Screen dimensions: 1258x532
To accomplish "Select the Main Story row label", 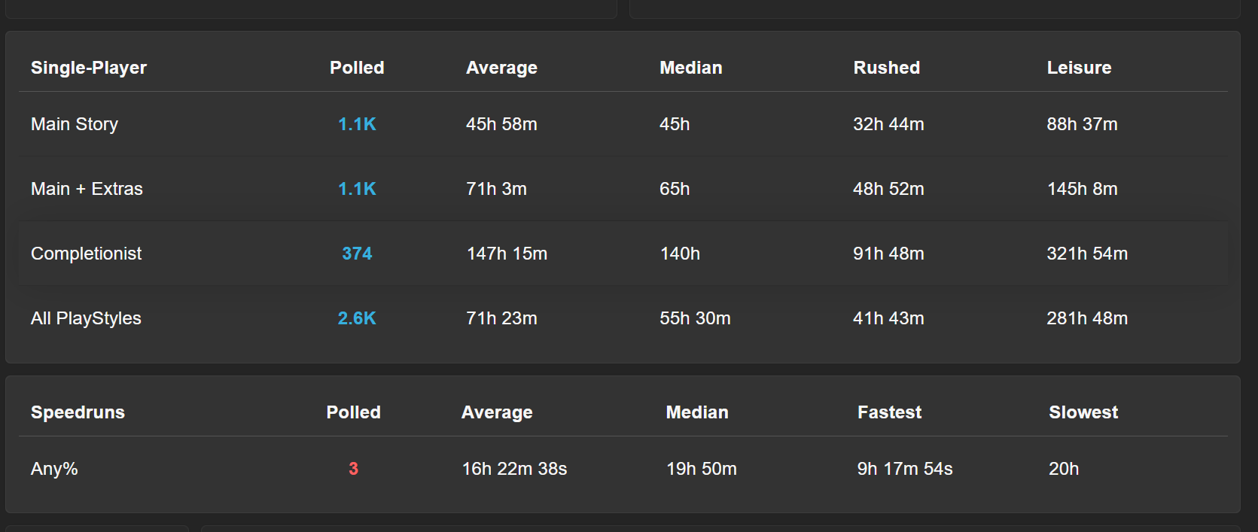I will click(75, 124).
